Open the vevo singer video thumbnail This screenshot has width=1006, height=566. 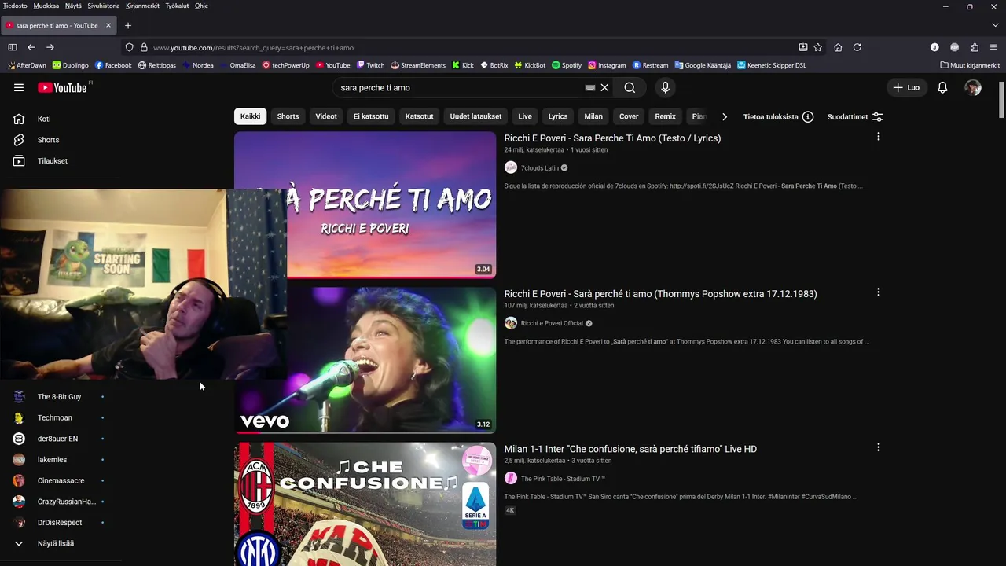coord(391,359)
